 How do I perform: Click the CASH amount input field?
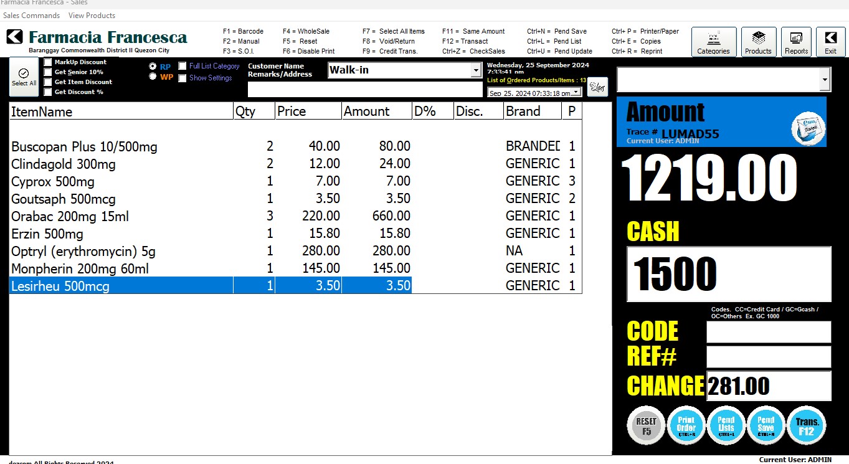click(728, 274)
